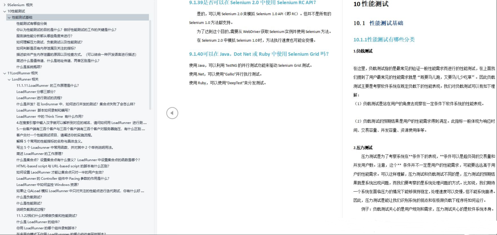Open bookmark Controller 组件中 Pacing 参数的作用
This screenshot has width=497, height=235.
(x=63, y=179)
